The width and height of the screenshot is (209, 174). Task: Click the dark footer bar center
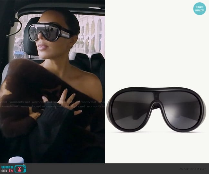coord(104,169)
